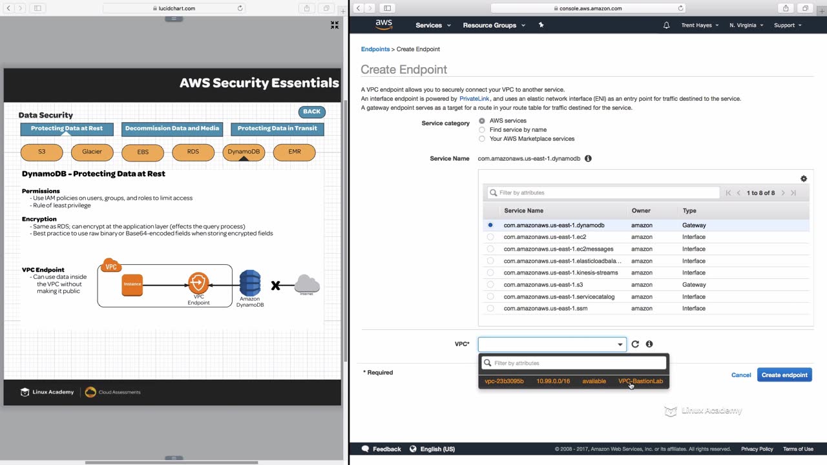Select the DynamoDB service pill
The image size is (827, 465).
tap(244, 152)
